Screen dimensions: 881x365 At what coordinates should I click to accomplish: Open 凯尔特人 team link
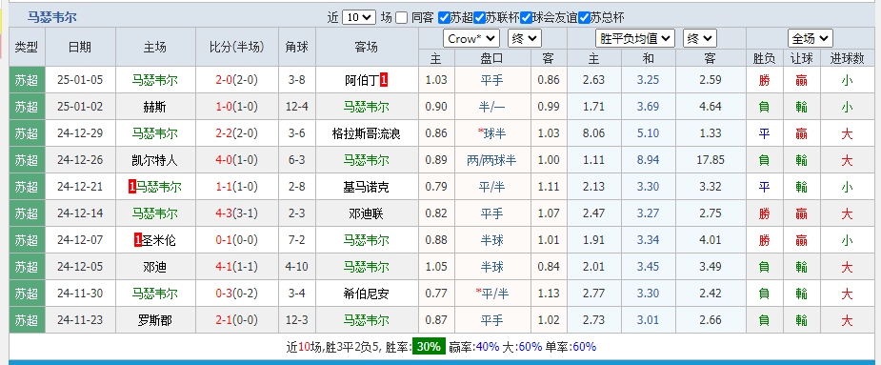click(155, 160)
